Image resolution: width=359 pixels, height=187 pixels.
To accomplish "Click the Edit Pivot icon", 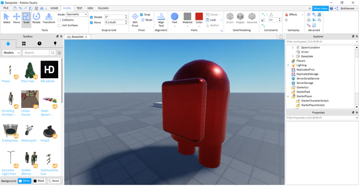I will click(135, 16).
